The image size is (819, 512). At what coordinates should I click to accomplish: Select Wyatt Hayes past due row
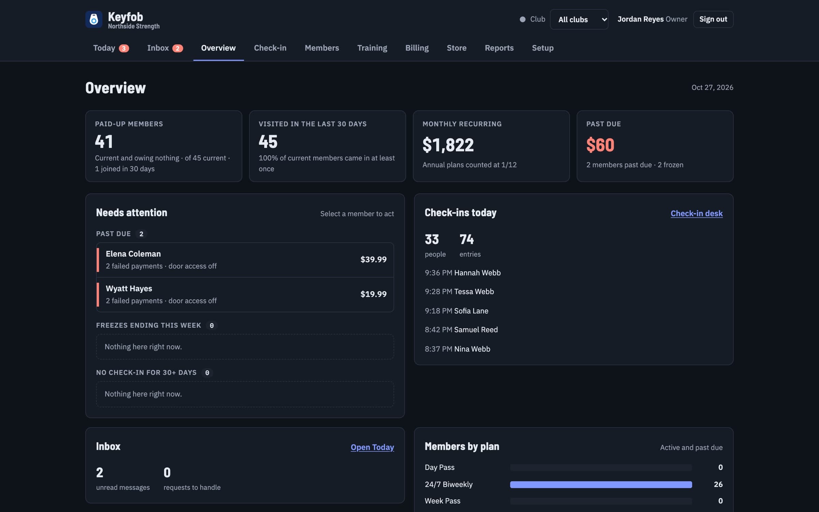pyautogui.click(x=245, y=294)
